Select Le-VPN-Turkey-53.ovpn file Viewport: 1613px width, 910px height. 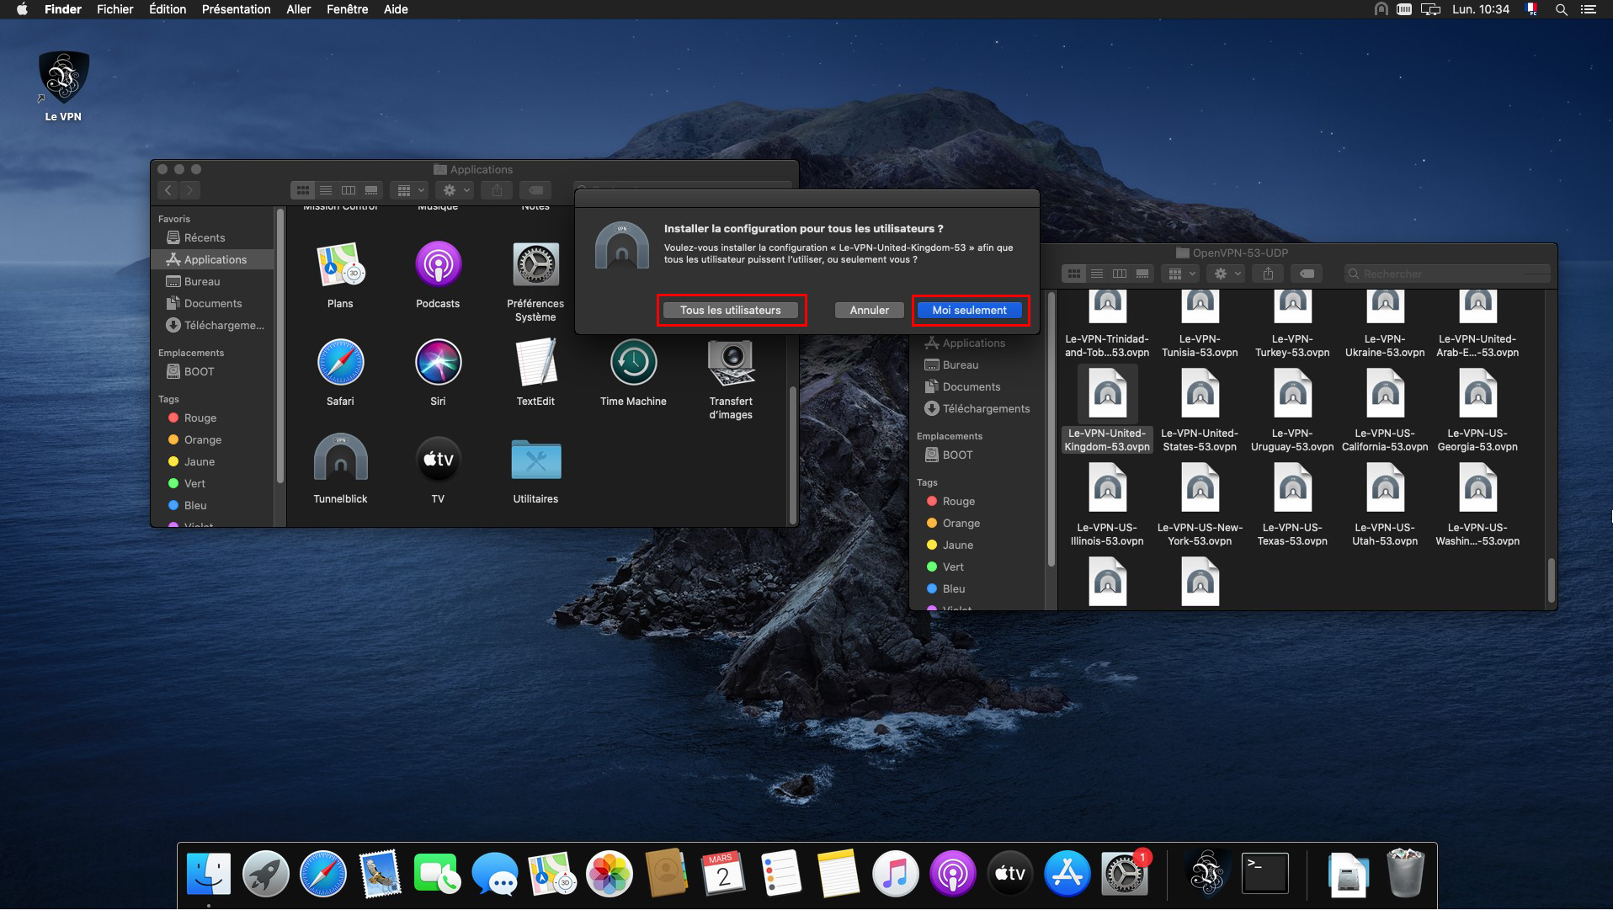click(x=1292, y=323)
